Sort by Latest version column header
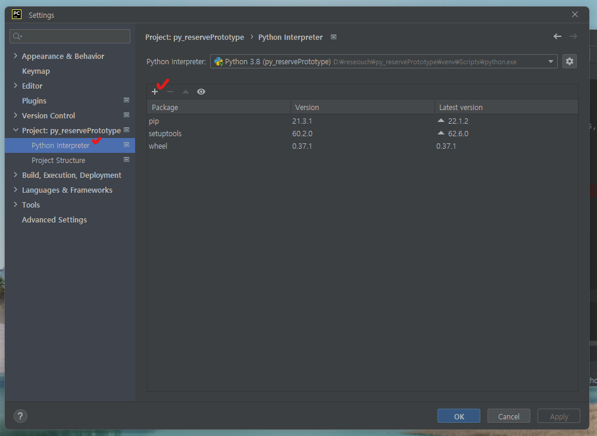This screenshot has width=597, height=436. coord(507,107)
